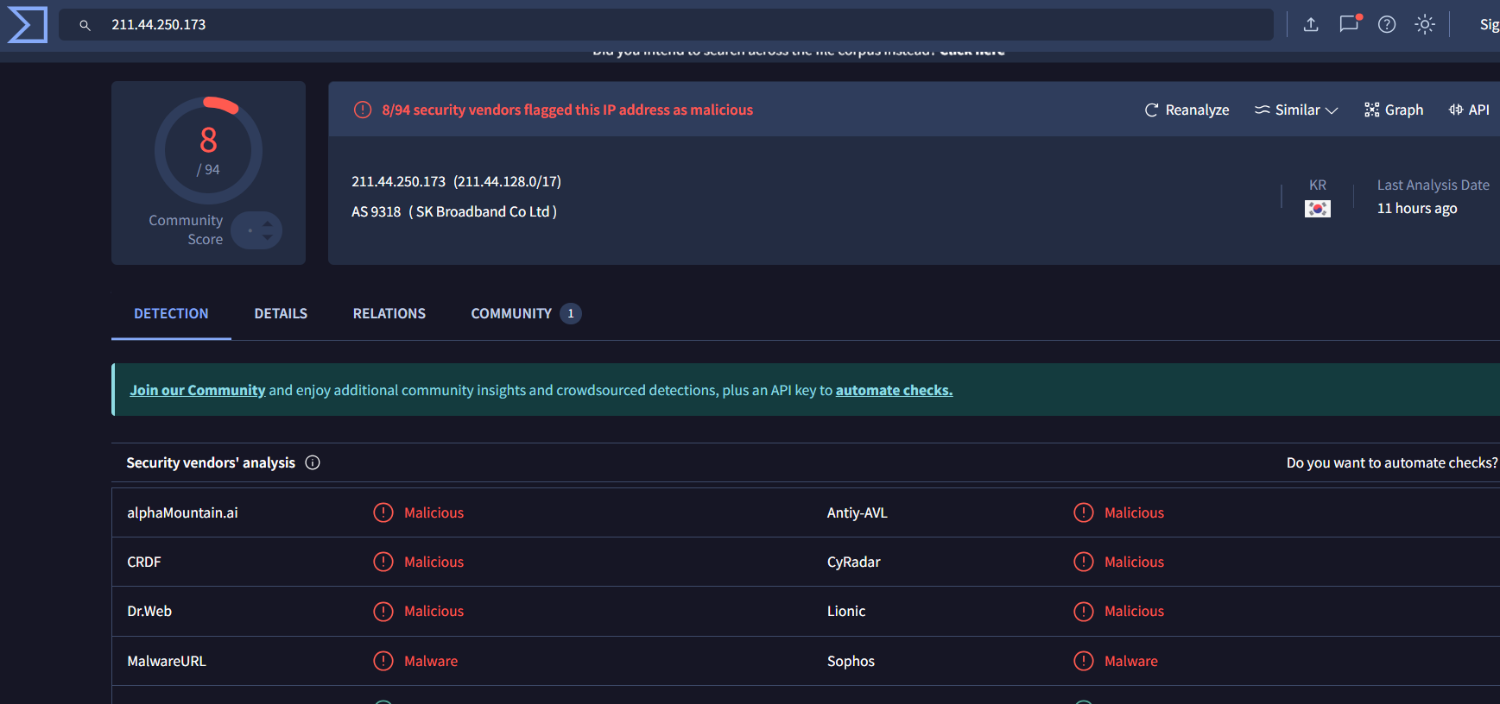This screenshot has width=1500, height=704.
Task: Click the search magnifier icon
Action: 85,25
